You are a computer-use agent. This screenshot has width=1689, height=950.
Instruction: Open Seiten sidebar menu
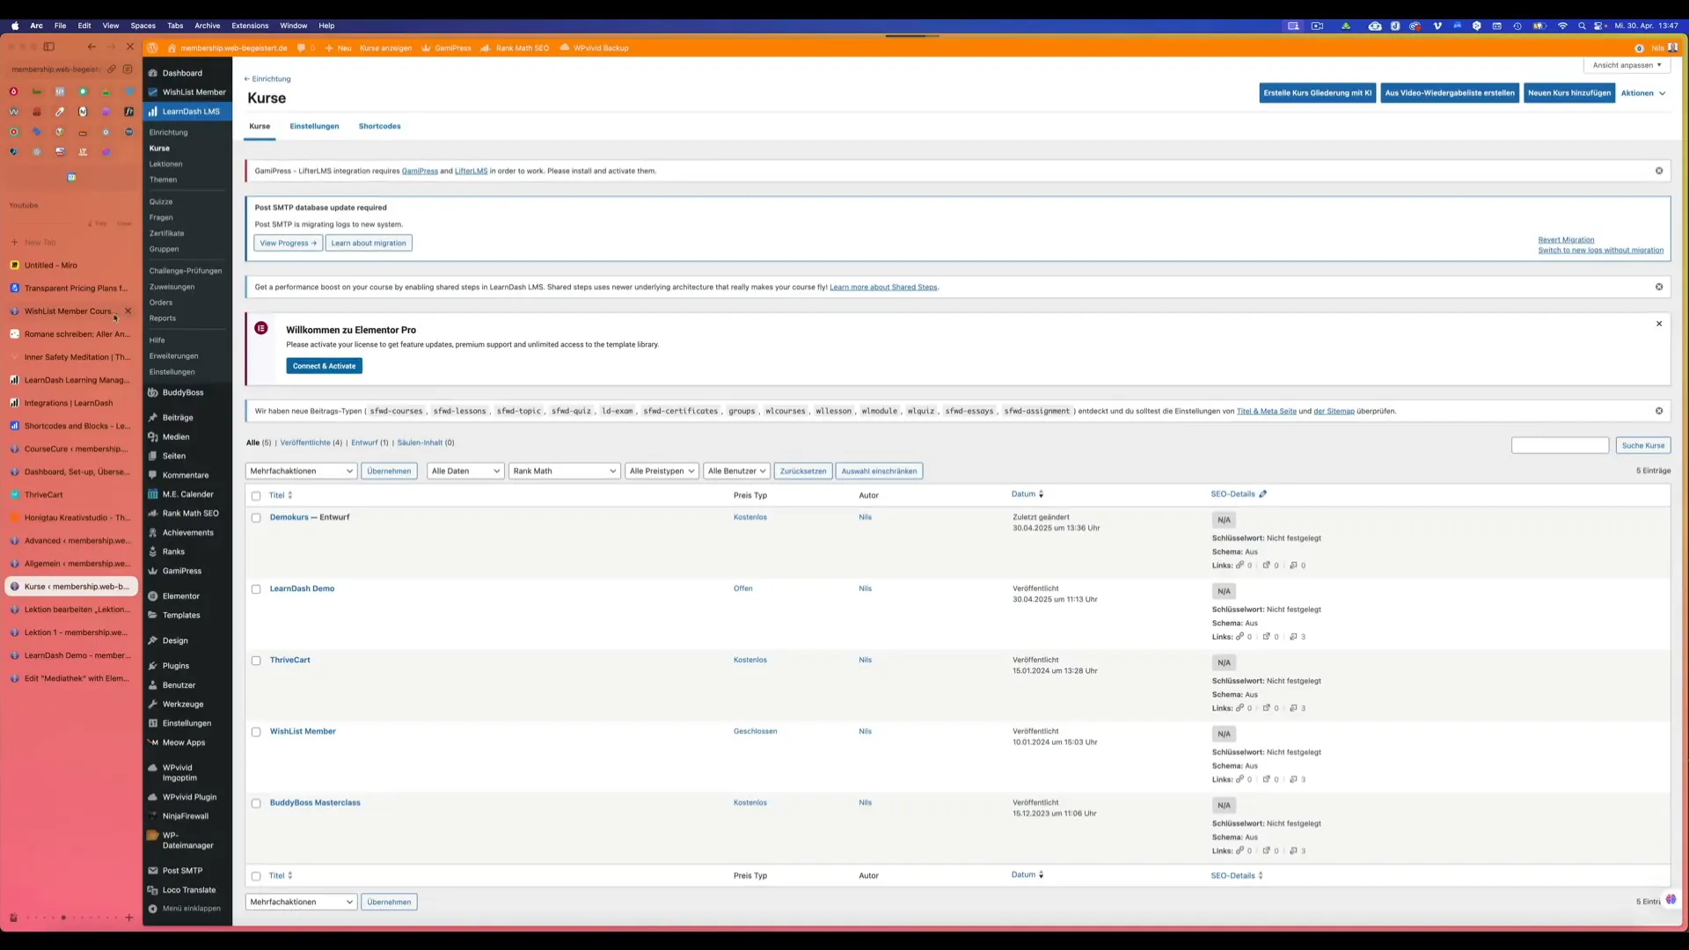click(174, 457)
